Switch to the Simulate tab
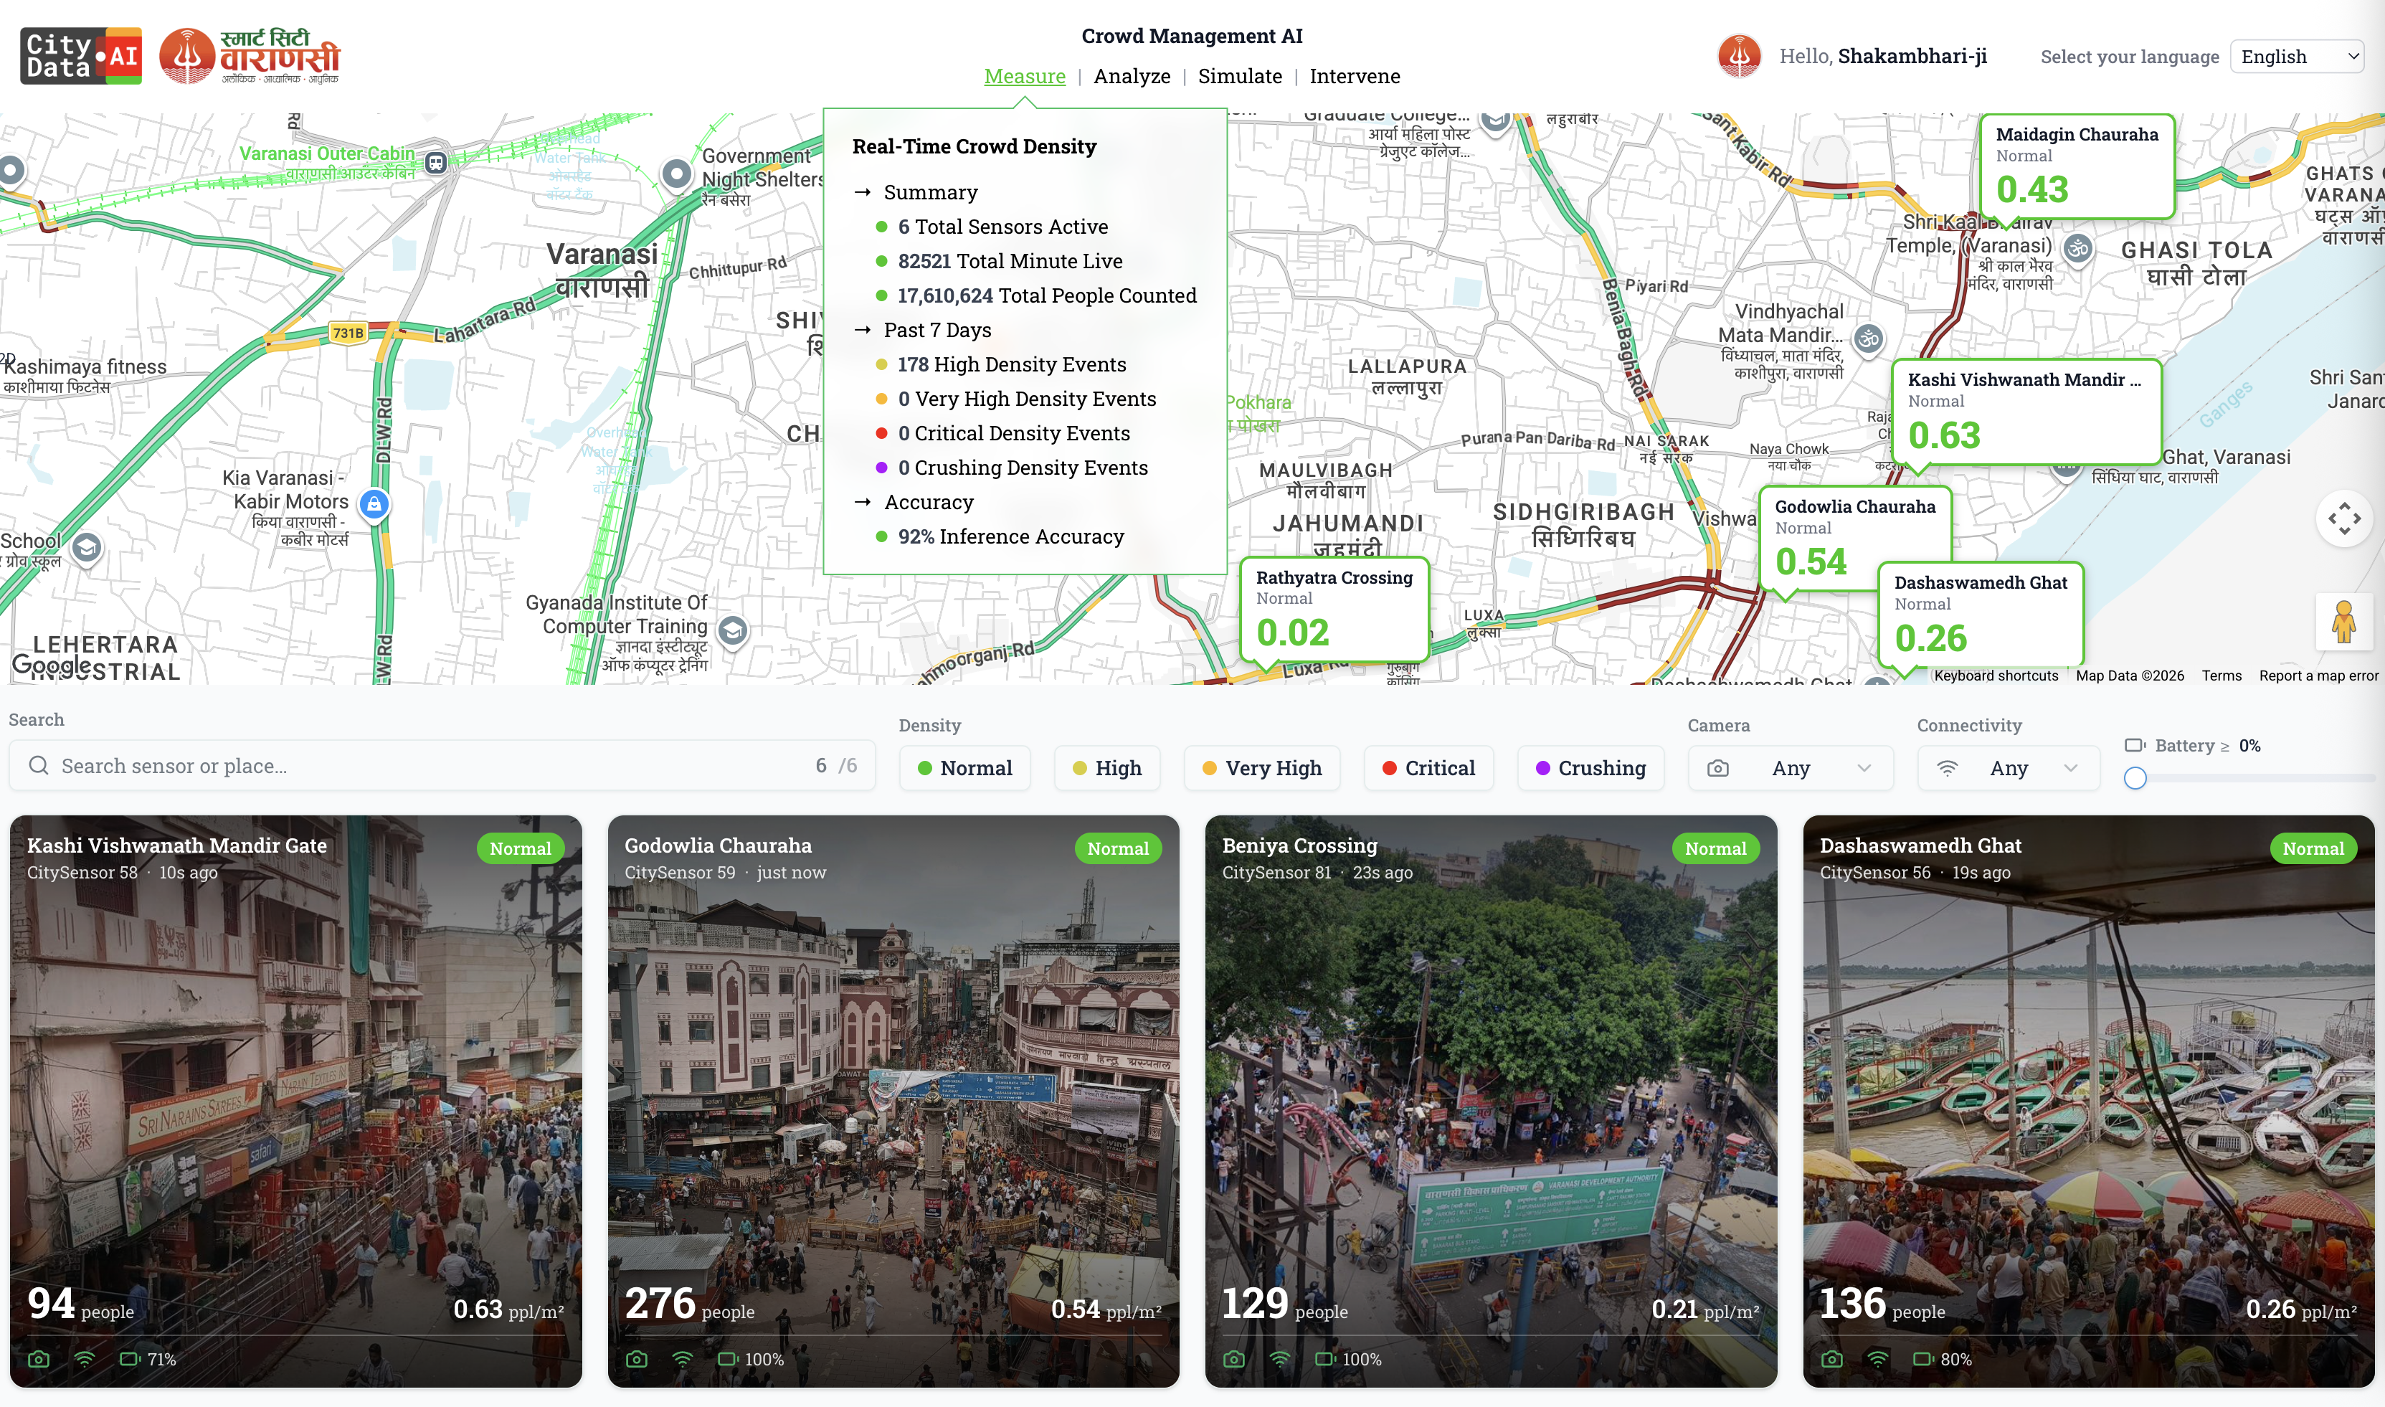This screenshot has width=2385, height=1407. [x=1240, y=76]
